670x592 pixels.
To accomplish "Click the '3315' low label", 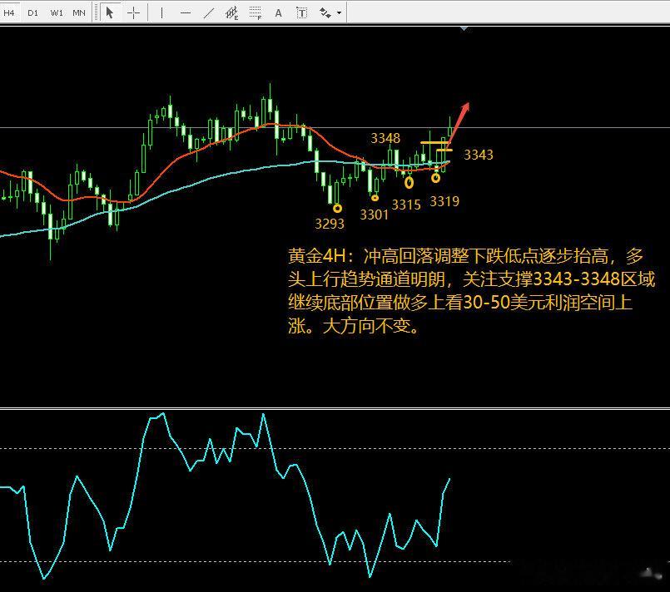I will point(406,205).
